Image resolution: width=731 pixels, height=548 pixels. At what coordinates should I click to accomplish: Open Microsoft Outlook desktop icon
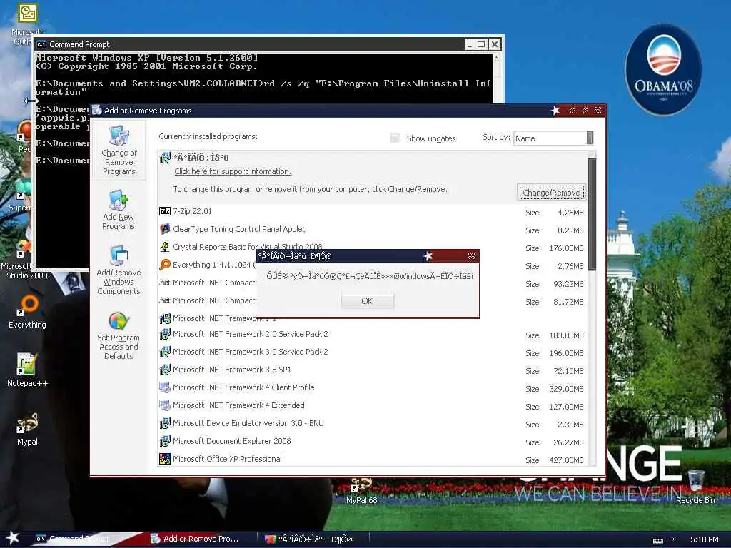pyautogui.click(x=27, y=24)
